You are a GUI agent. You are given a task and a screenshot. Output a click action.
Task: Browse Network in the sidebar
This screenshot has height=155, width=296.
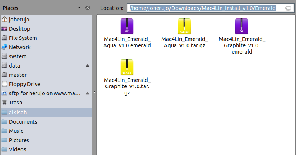(x=20, y=47)
